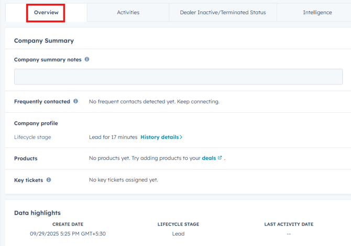Viewport: 351px width, 246px height.
Task: Open the History details link
Action: (159, 137)
